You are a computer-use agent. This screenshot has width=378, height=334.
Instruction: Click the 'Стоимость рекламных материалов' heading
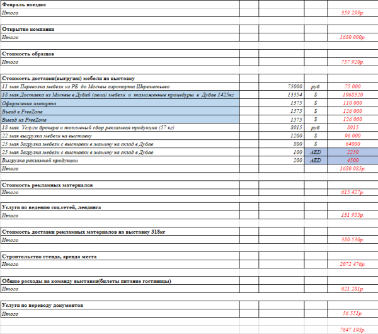47,185
